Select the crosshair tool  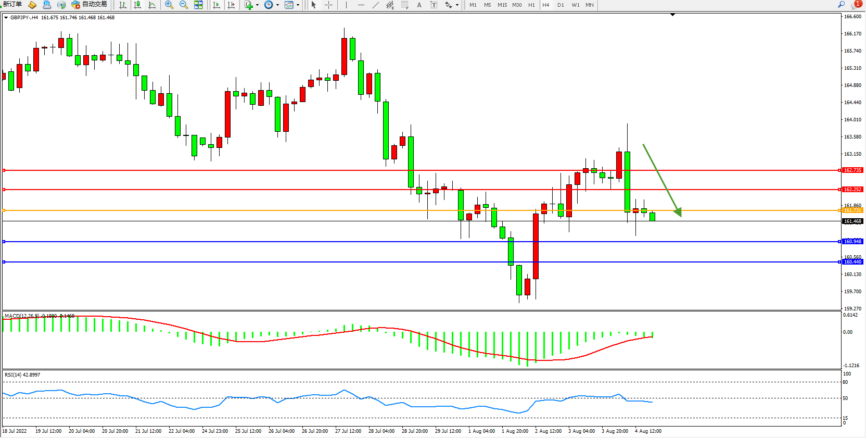pos(329,5)
